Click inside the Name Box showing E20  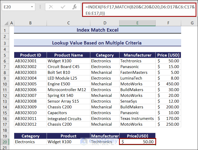coord(15,7)
